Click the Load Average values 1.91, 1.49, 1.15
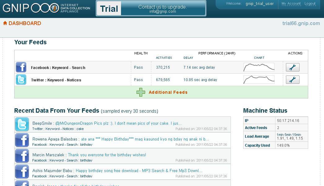Image resolution: width=324 pixels, height=186 pixels. coord(290,138)
